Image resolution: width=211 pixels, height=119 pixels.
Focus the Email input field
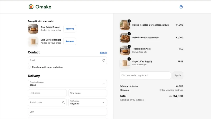coord(68,60)
